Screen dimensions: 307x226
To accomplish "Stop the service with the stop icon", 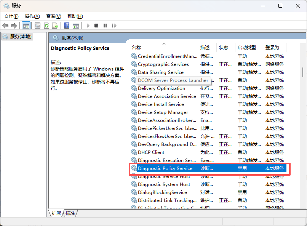I will [x=96, y=26].
